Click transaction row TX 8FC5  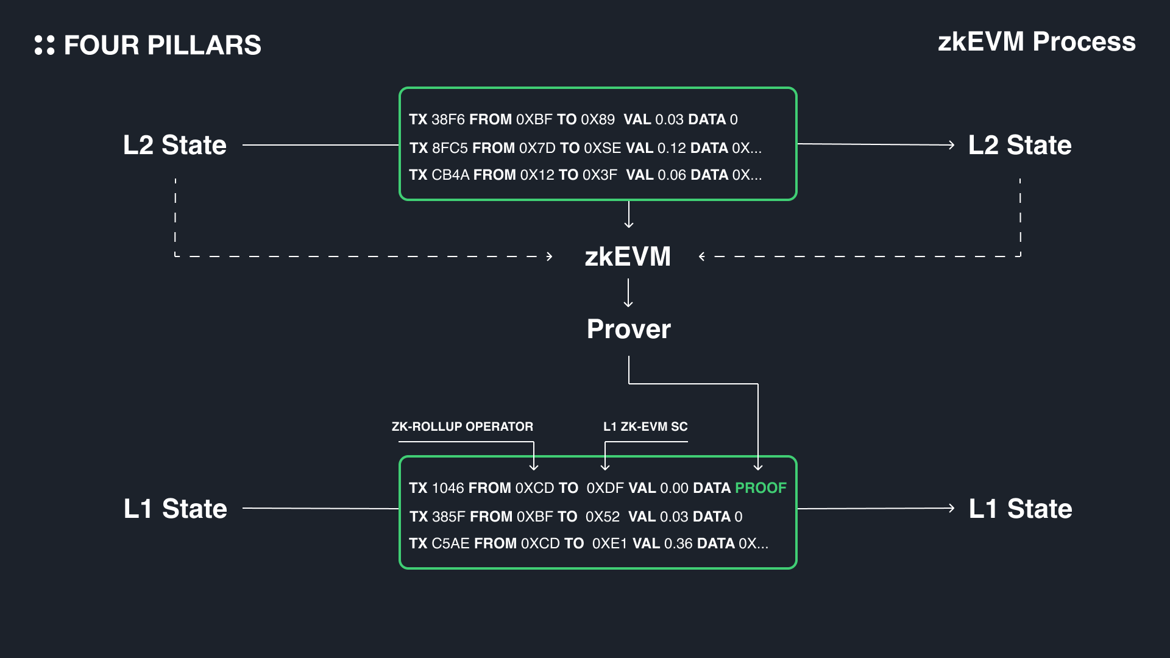(585, 148)
